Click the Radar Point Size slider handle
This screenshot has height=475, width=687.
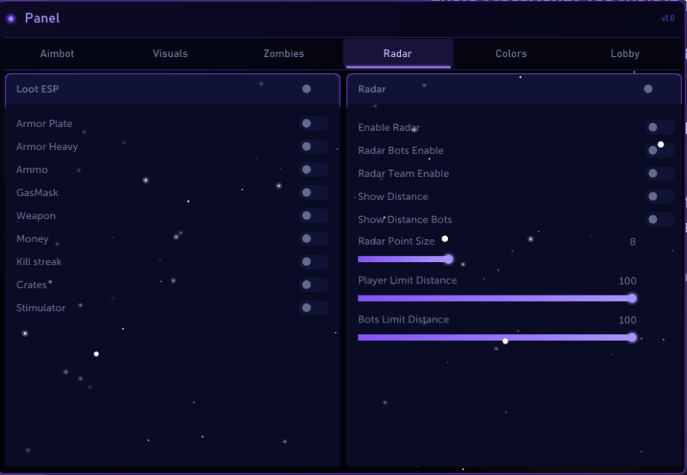[448, 259]
